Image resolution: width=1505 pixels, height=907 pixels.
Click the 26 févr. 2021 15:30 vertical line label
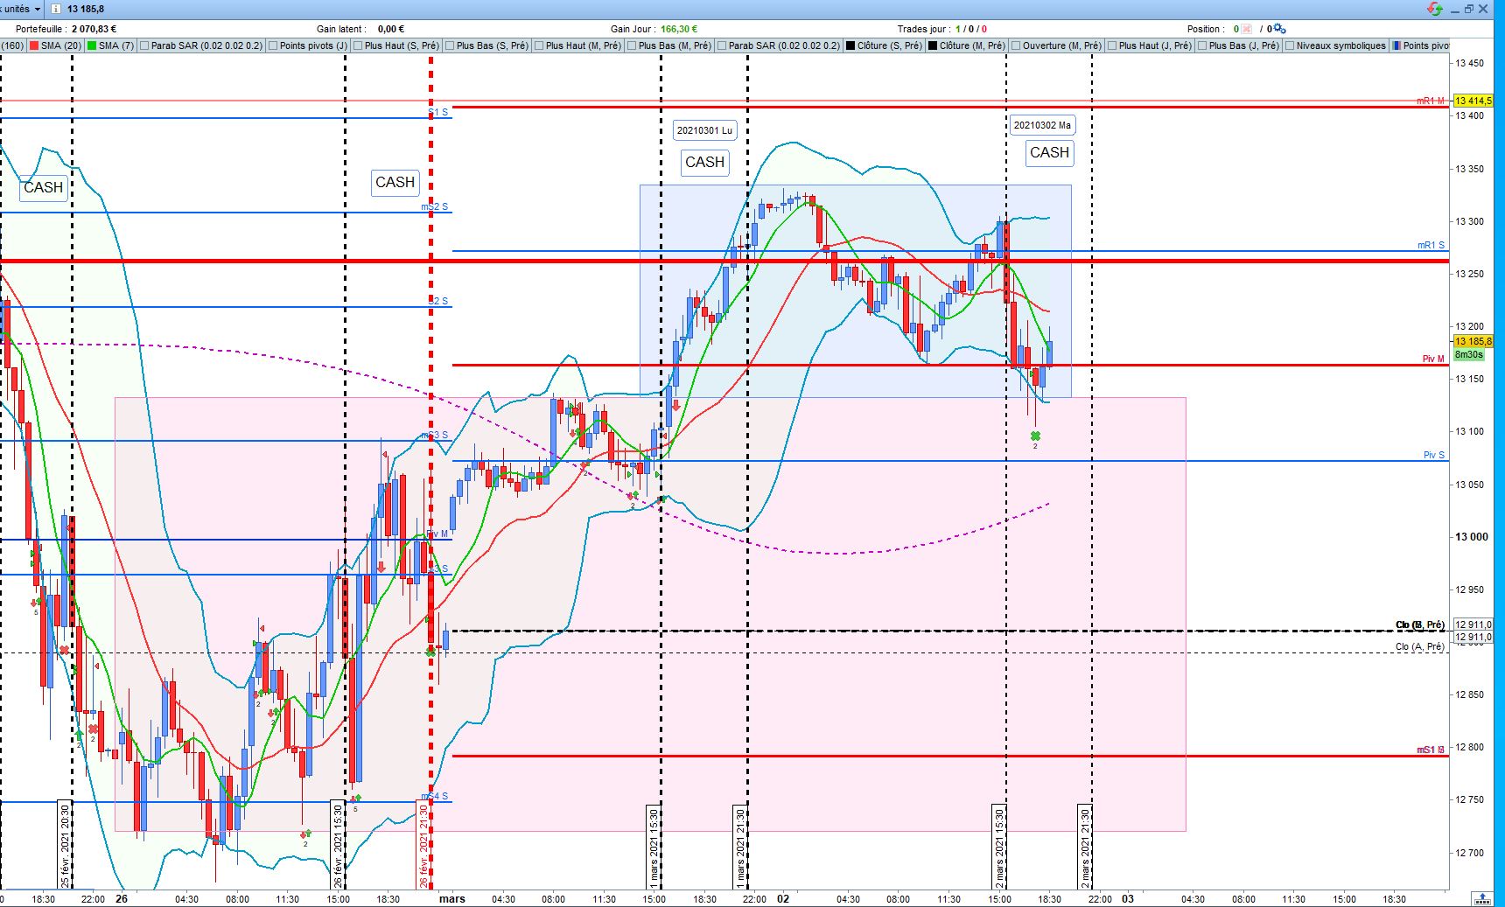[338, 844]
